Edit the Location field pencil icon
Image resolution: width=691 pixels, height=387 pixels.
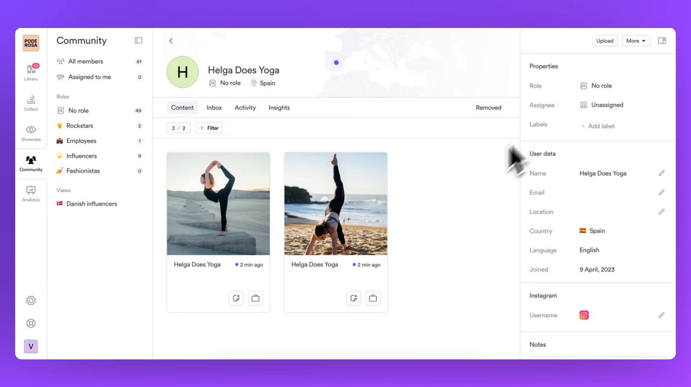click(x=661, y=212)
